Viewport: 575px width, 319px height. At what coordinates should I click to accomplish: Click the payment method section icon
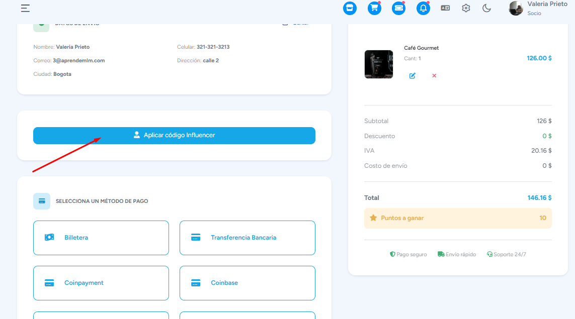coord(42,201)
